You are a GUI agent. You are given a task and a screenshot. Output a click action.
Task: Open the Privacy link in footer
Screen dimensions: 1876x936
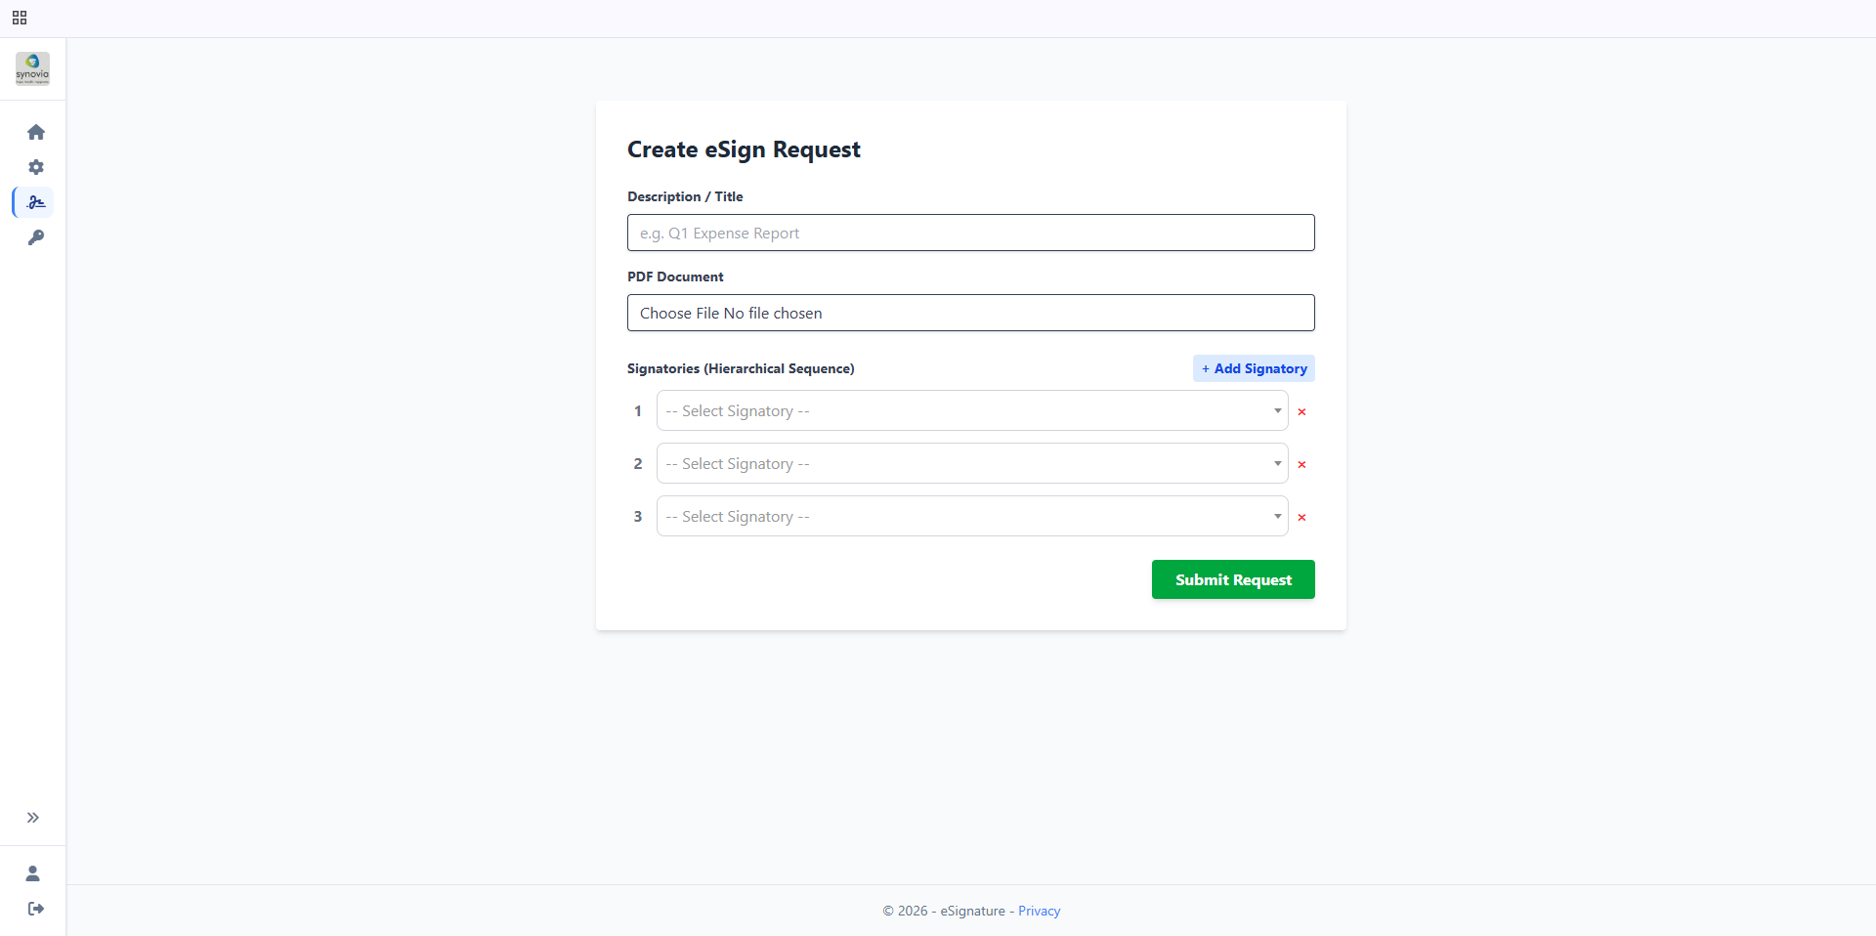tap(1039, 911)
